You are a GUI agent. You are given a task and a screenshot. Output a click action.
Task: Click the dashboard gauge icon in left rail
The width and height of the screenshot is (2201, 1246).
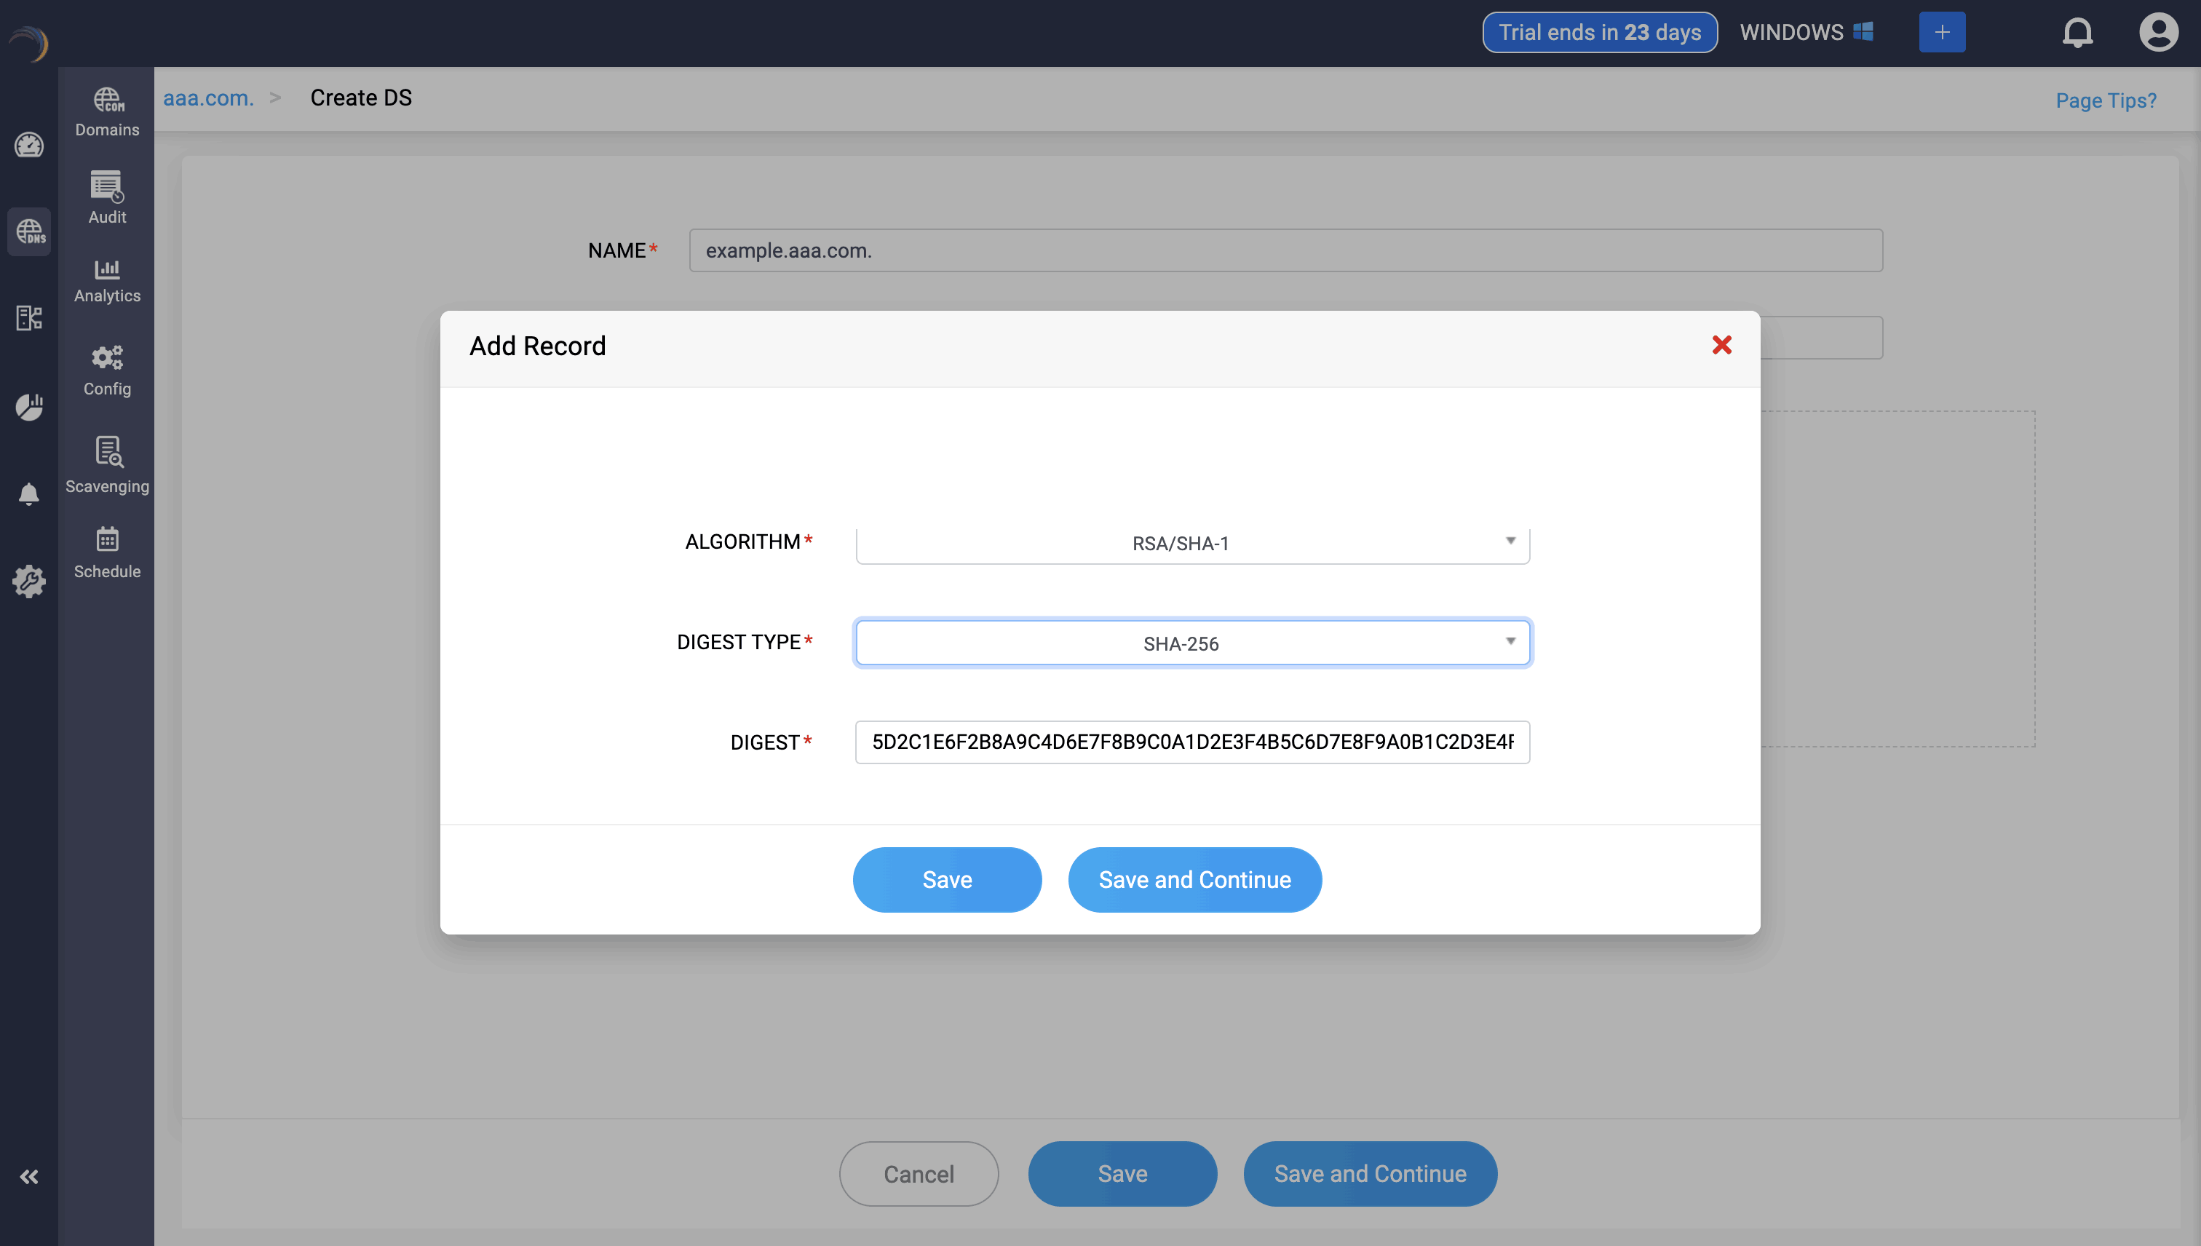click(29, 145)
